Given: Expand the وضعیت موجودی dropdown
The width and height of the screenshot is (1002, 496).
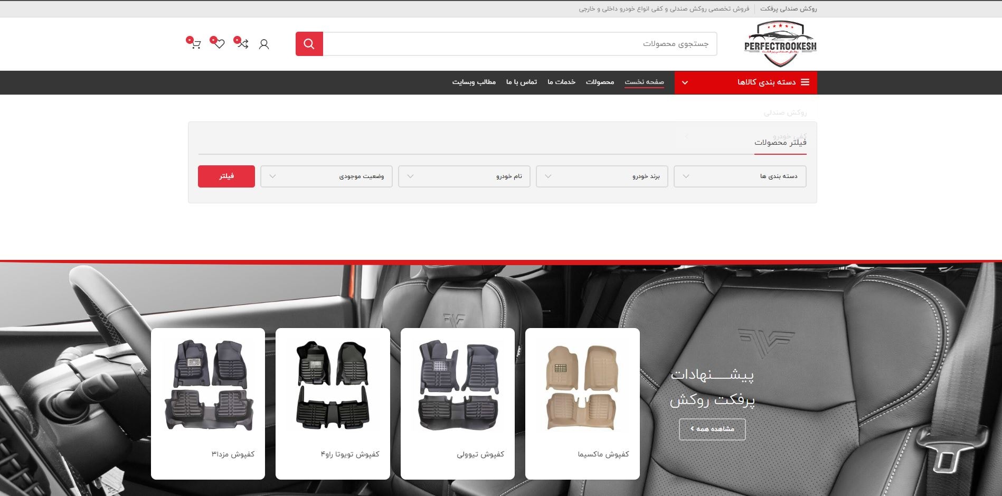Looking at the screenshot, I should (x=326, y=176).
